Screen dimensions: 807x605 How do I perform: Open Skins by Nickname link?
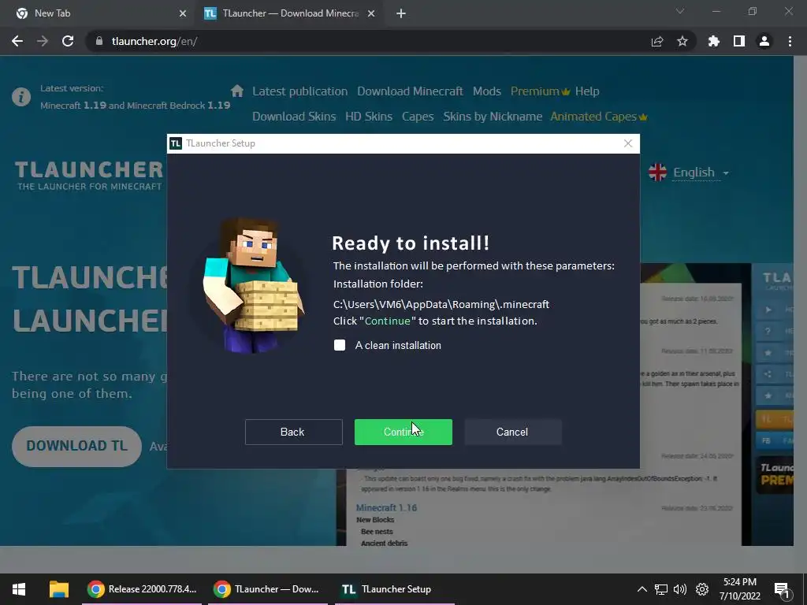493,117
